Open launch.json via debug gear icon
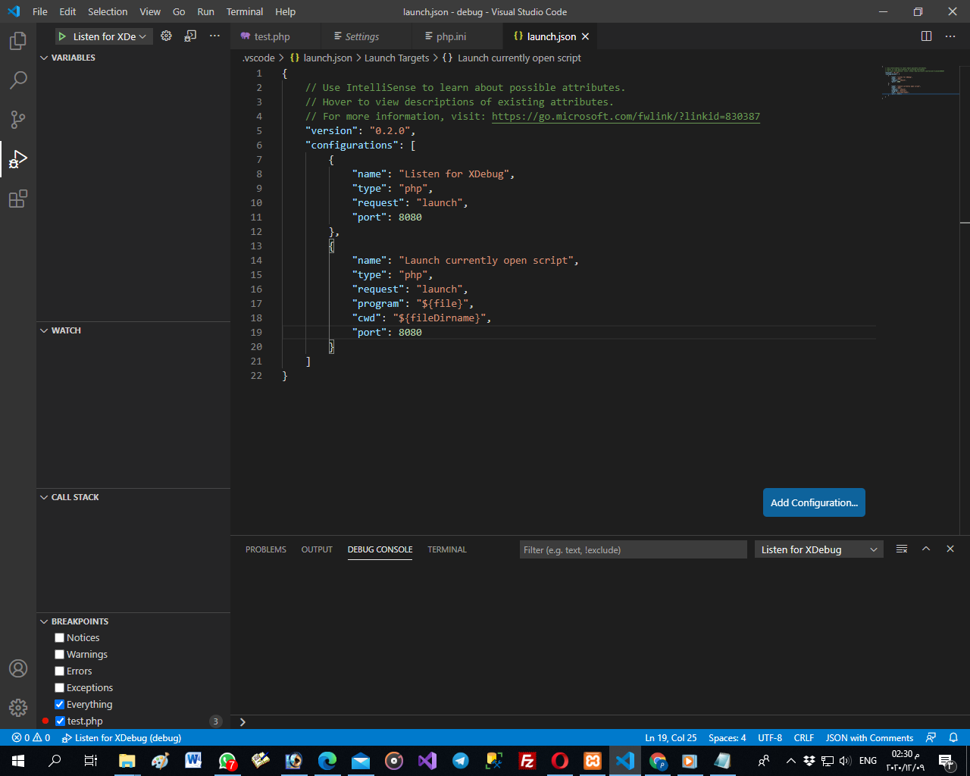Viewport: 970px width, 776px height. pyautogui.click(x=167, y=36)
